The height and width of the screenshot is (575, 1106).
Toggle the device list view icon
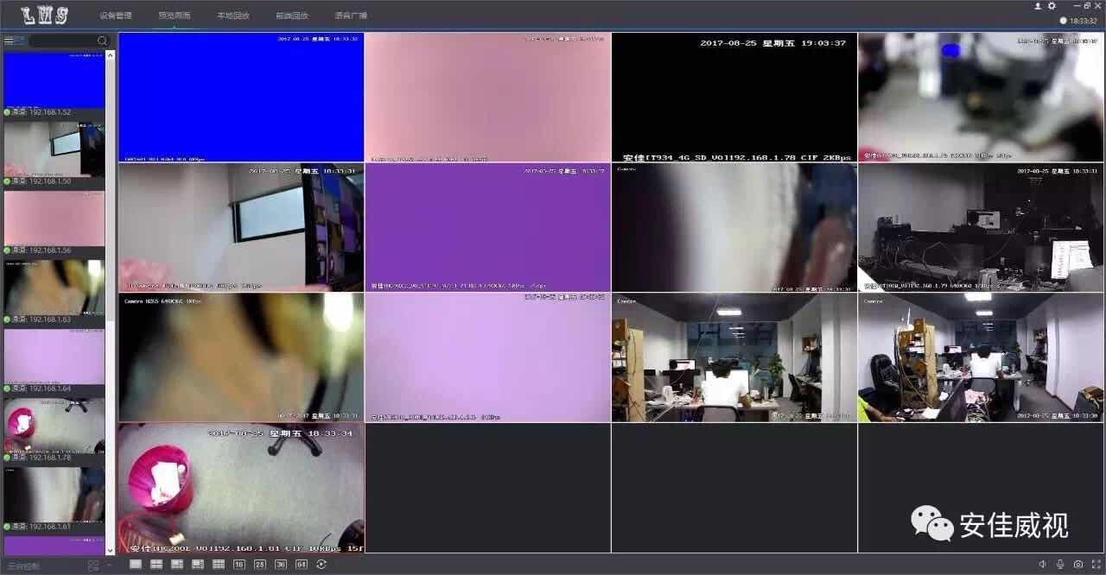[14, 41]
